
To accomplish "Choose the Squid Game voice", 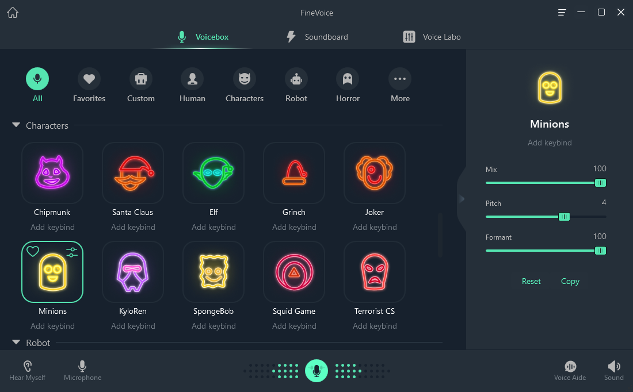I will [294, 272].
